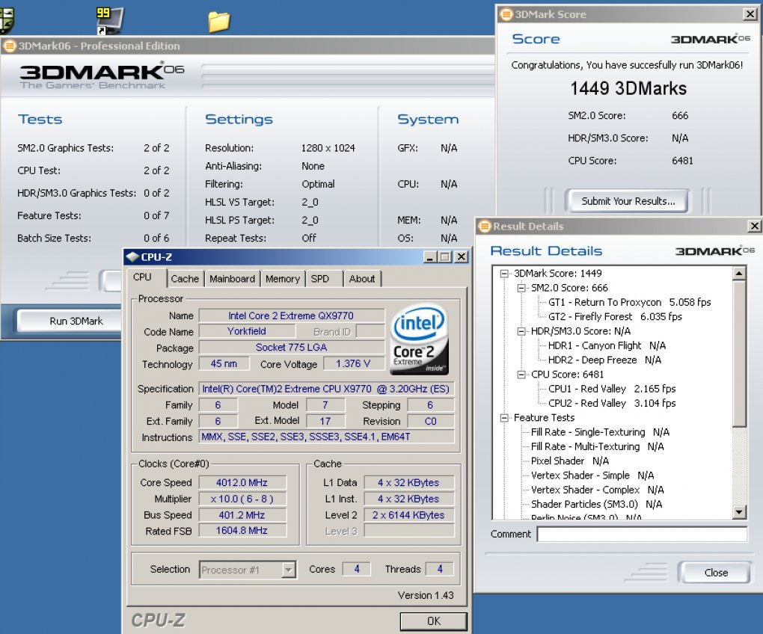Click the Result Details scrollbar down arrow
The width and height of the screenshot is (763, 634).
(x=739, y=512)
